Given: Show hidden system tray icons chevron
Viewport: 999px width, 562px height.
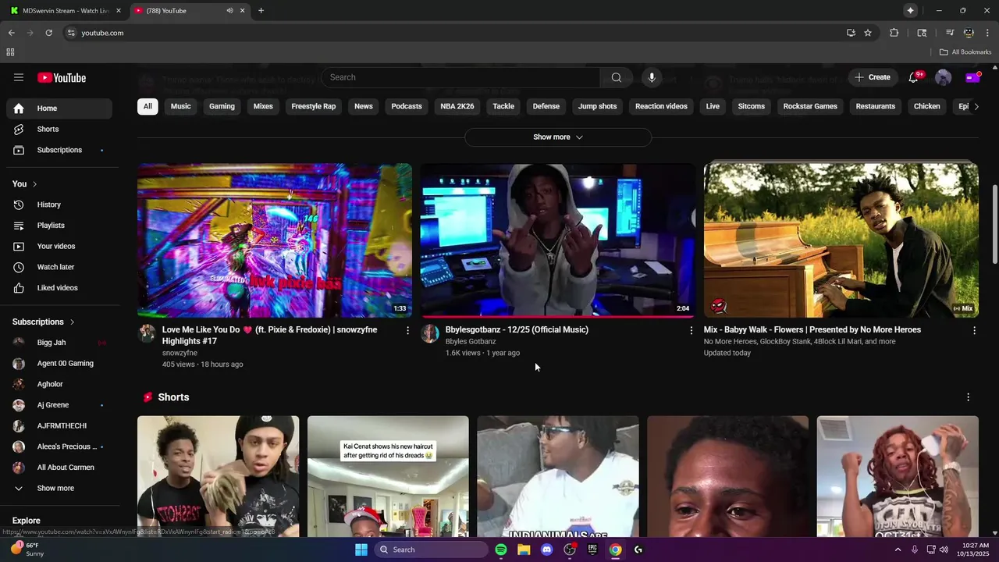Looking at the screenshot, I should (x=898, y=550).
